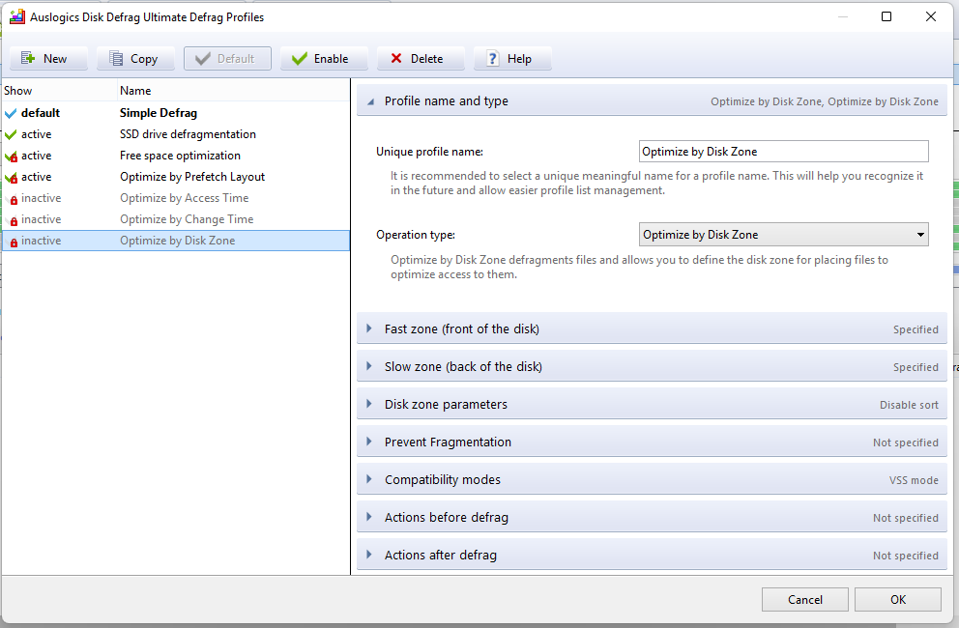Image resolution: width=959 pixels, height=628 pixels.
Task: Click the green Enable checkmark icon
Action: pyautogui.click(x=300, y=59)
